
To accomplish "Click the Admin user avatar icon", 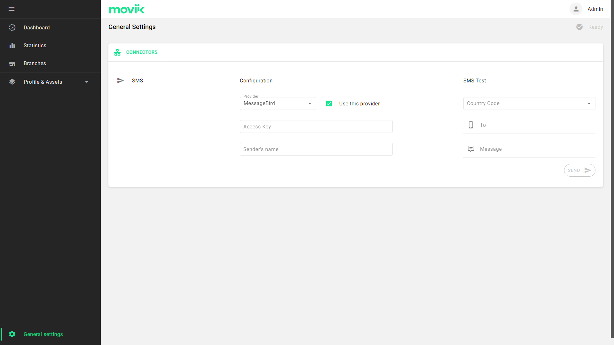I will [x=576, y=9].
